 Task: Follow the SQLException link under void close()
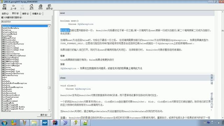tap(83, 89)
